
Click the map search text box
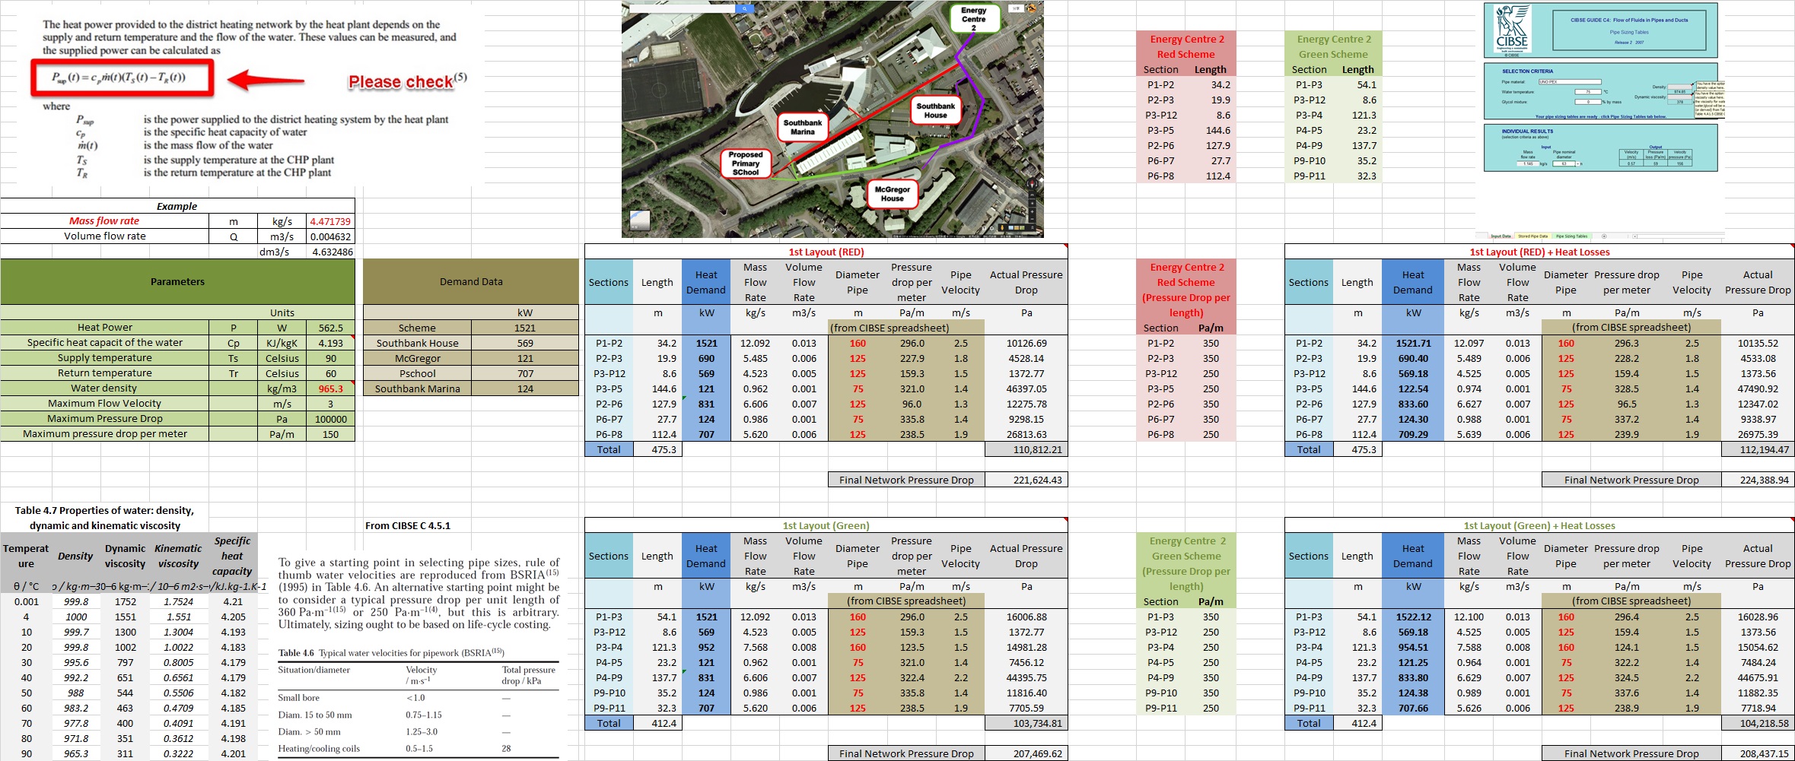pos(681,8)
